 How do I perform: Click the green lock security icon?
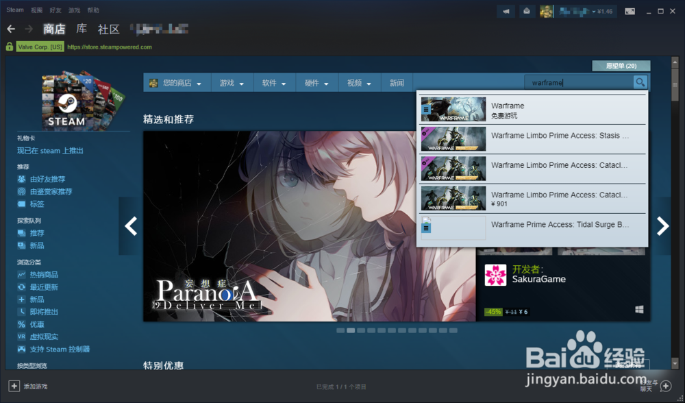[x=9, y=47]
